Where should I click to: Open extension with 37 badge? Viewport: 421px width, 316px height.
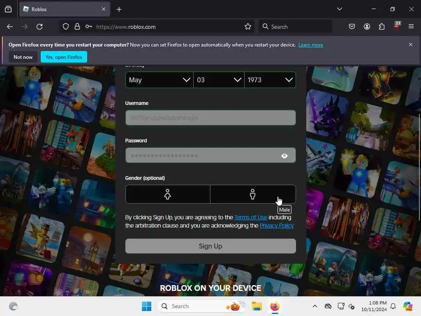pyautogui.click(x=397, y=26)
